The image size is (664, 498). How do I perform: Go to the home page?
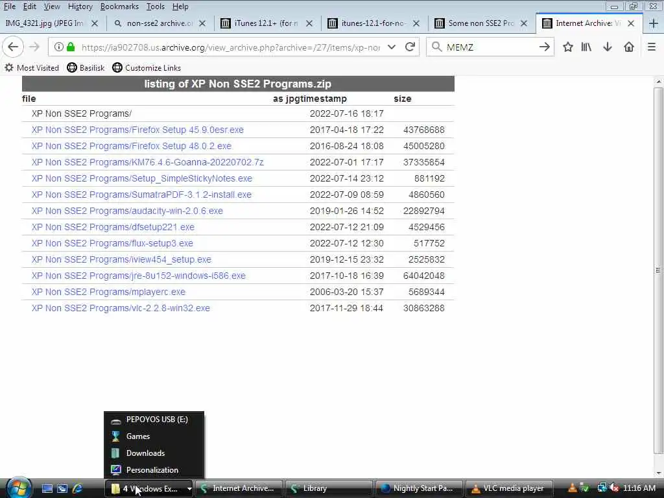[629, 47]
